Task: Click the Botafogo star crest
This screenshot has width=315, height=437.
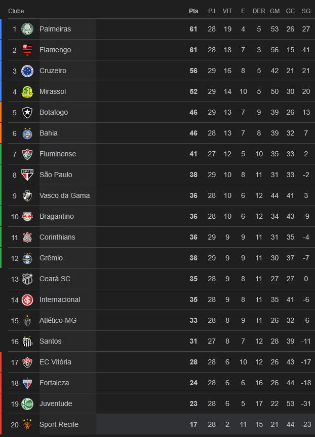Action: click(27, 112)
